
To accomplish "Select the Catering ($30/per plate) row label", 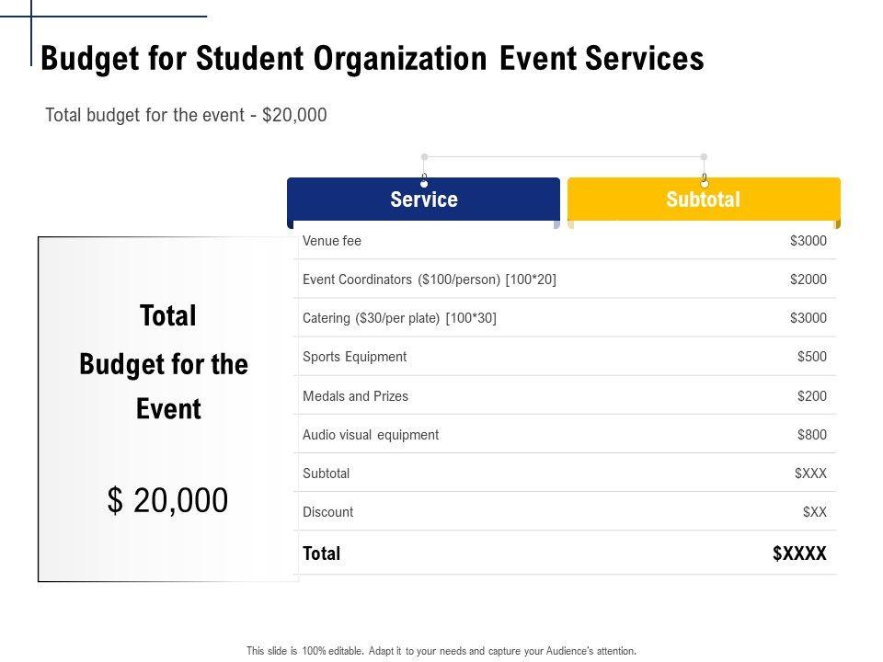I will (399, 318).
